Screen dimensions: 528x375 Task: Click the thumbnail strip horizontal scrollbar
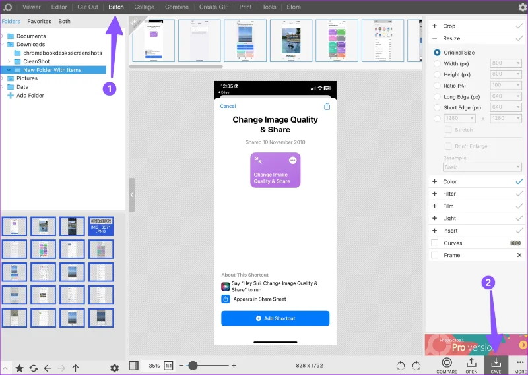176,67
